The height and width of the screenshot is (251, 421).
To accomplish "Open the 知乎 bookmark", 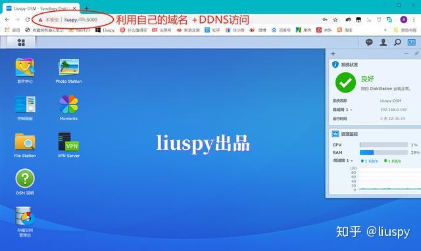I will [x=212, y=30].
